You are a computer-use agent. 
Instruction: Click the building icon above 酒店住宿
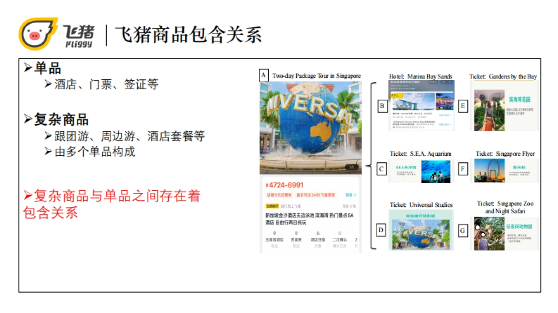(319, 233)
